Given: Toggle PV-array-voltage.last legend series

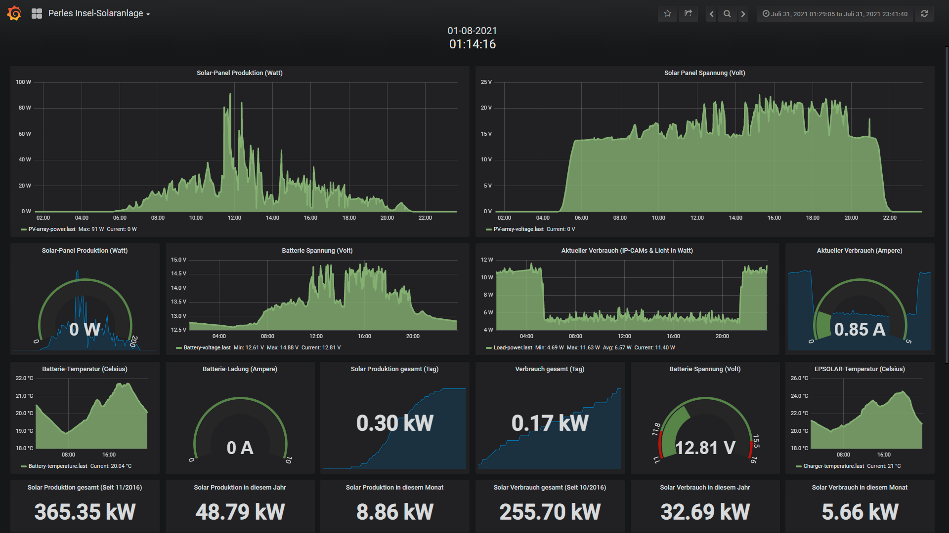Looking at the screenshot, I should click(x=518, y=229).
